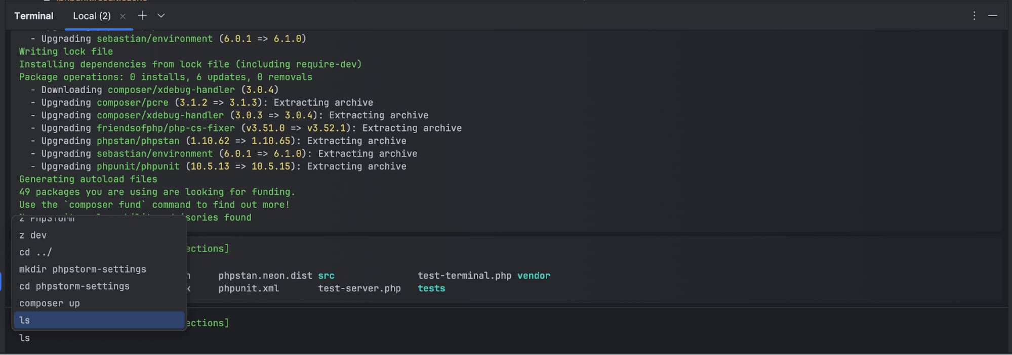Viewport: 1012px width, 355px height.
Task: Choose 'composer up' from history popup
Action: [50, 303]
